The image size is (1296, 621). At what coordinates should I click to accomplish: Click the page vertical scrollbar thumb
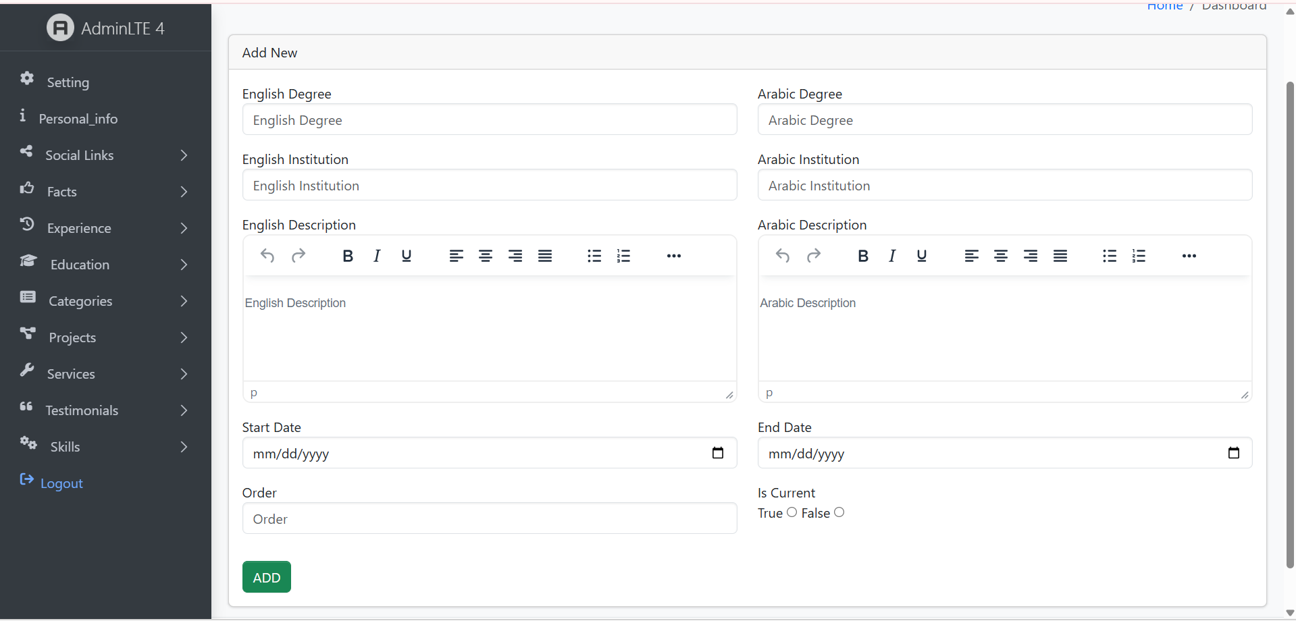[1290, 324]
